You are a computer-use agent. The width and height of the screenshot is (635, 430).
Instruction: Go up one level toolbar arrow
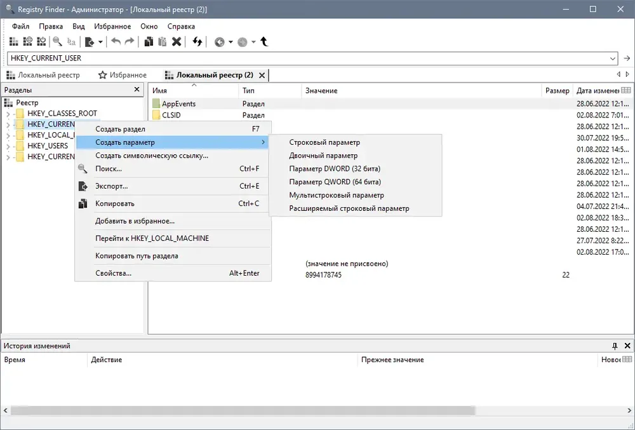[x=264, y=42]
